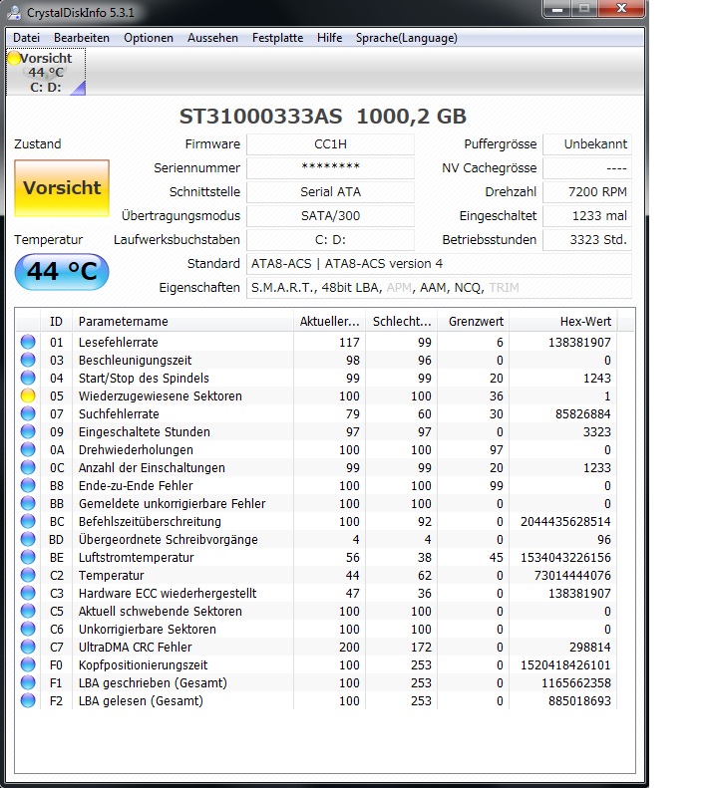
Task: Click the status dot for Aktuell schwebende Sektoren
Action: pyautogui.click(x=28, y=611)
